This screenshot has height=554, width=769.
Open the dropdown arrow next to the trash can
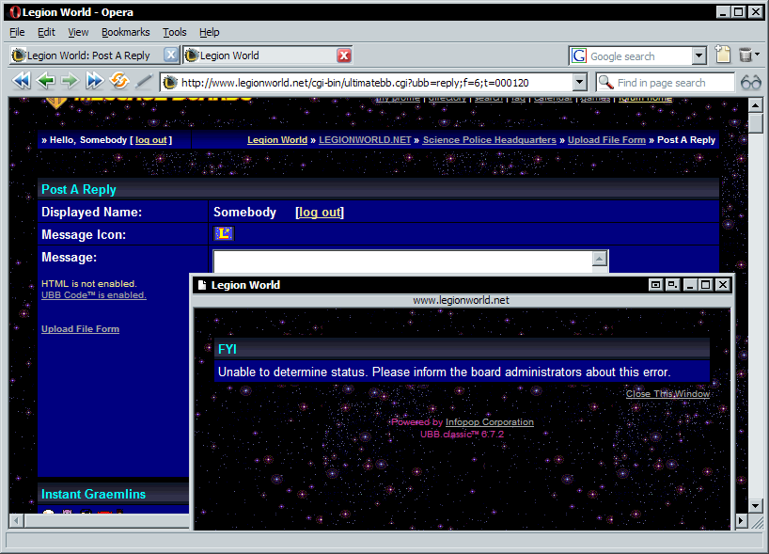(757, 55)
